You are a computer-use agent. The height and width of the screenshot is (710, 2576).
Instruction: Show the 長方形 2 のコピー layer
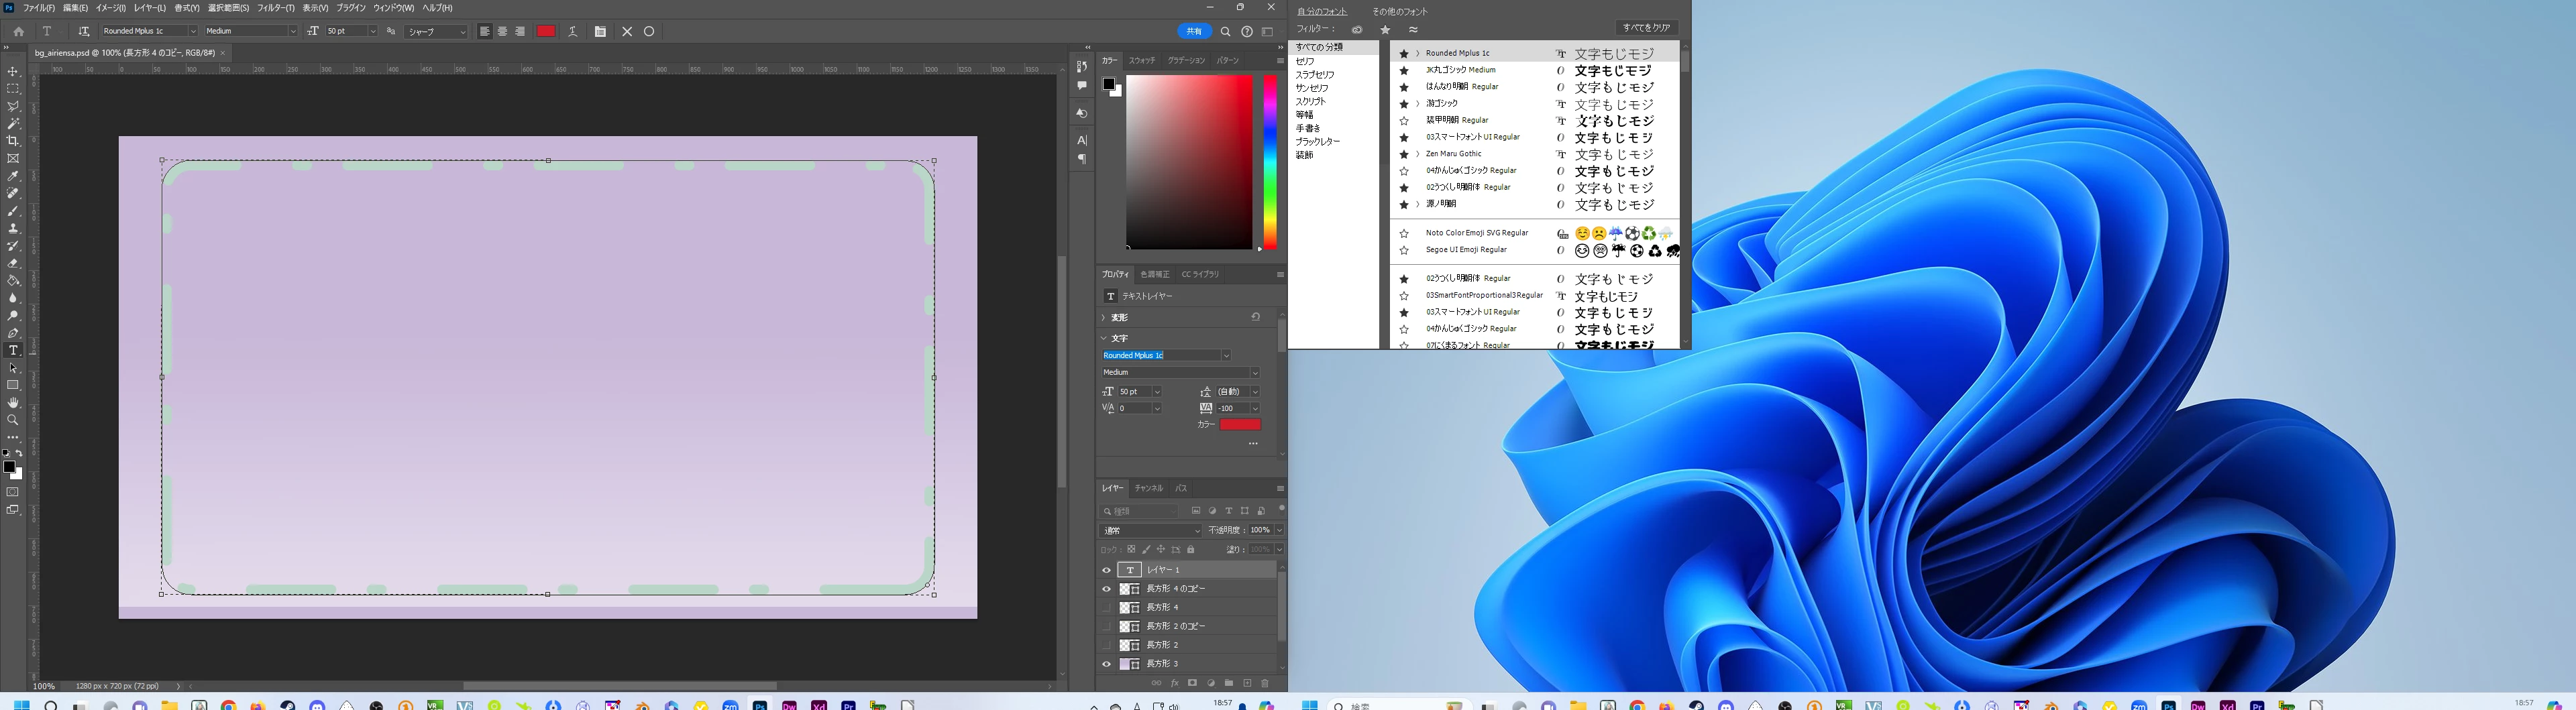(x=1106, y=626)
